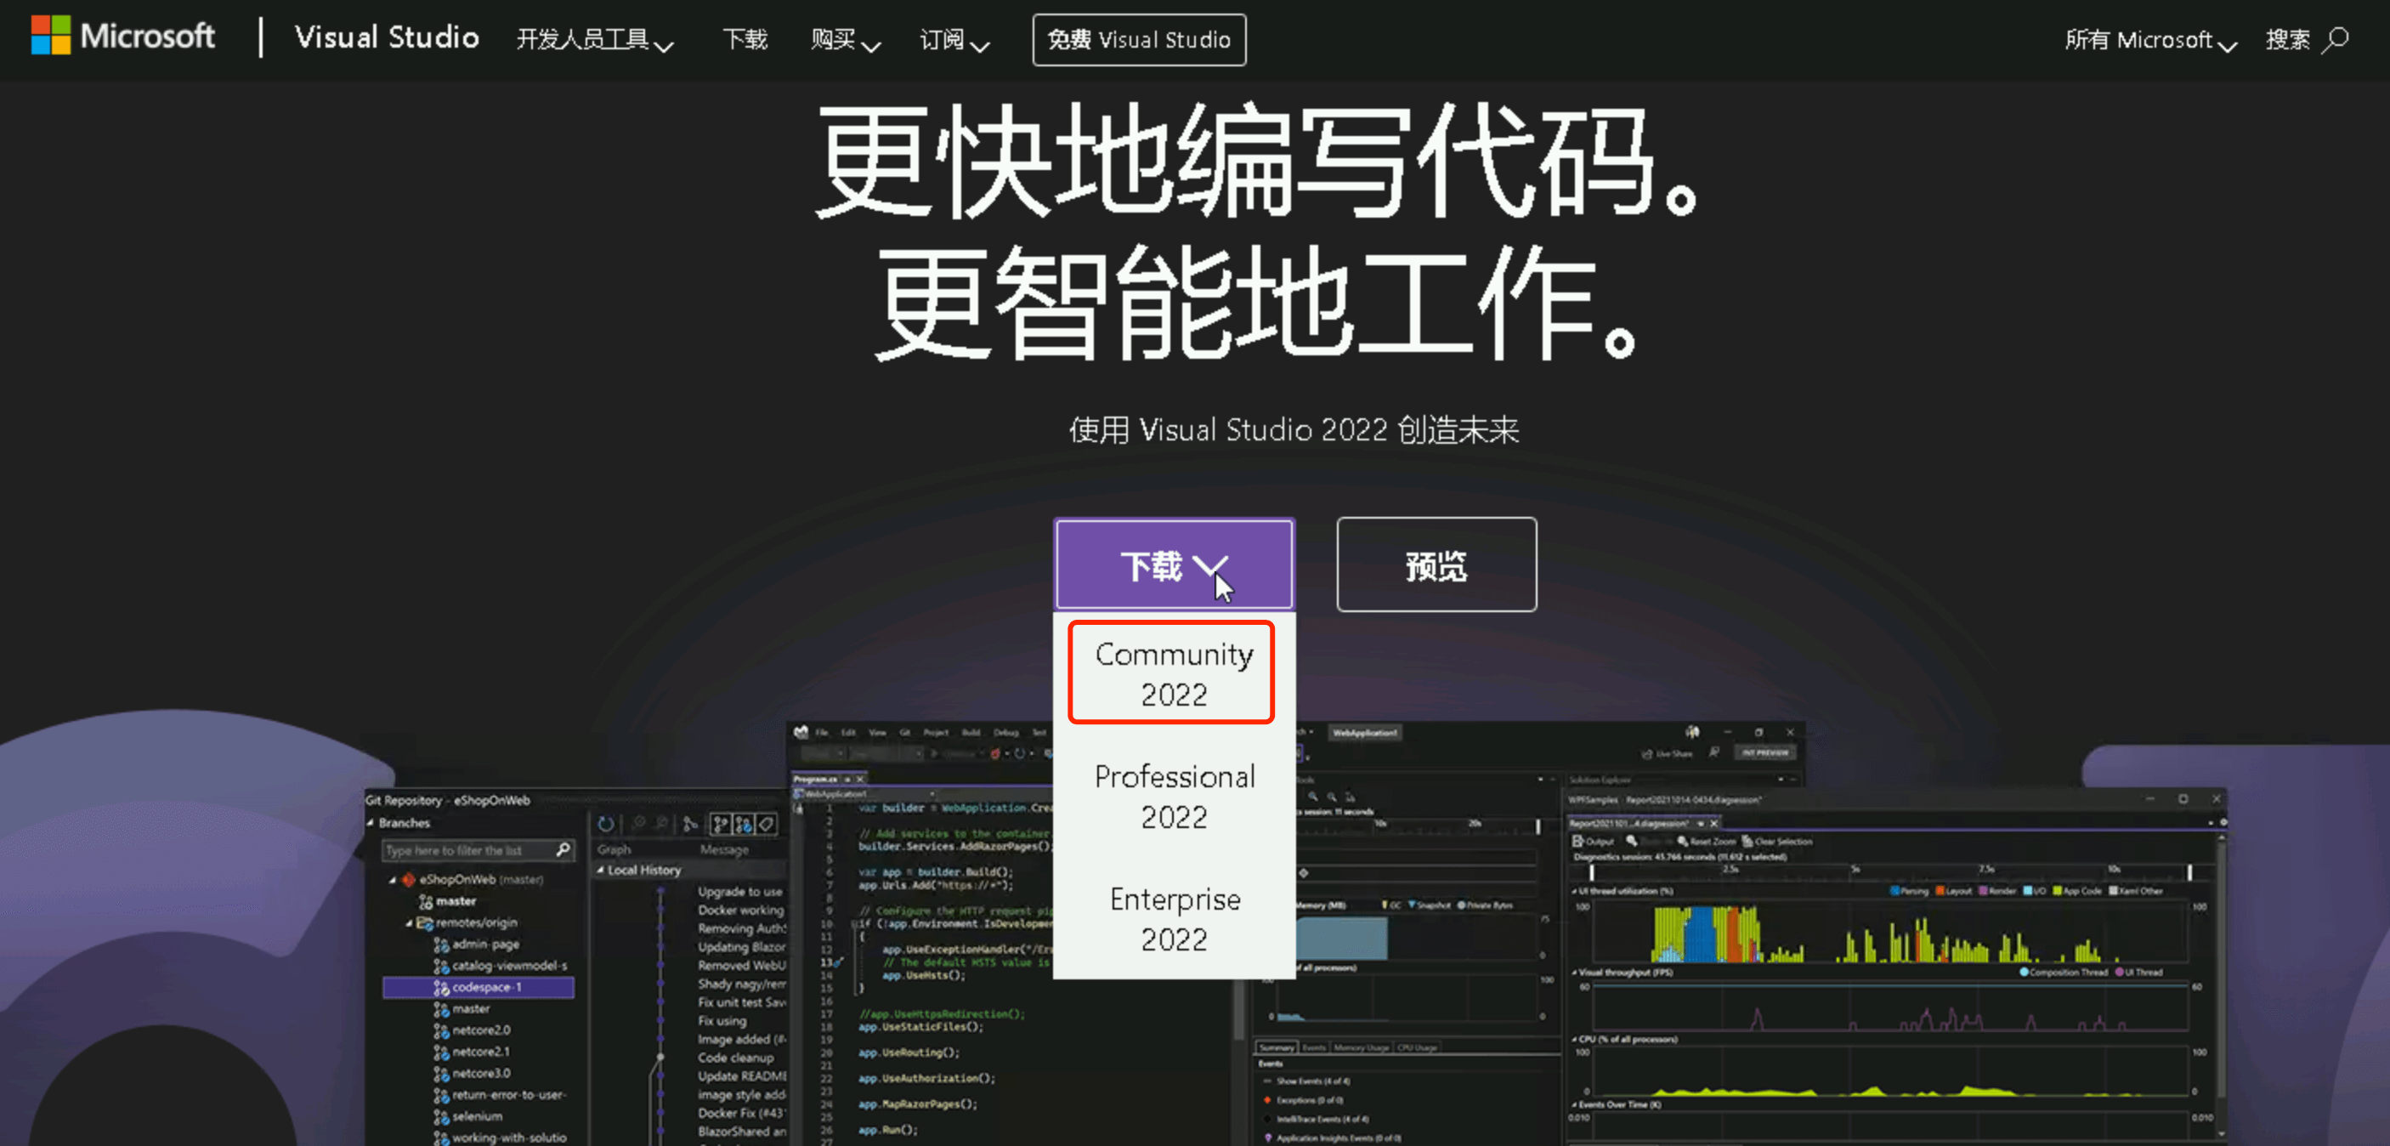Select Community 2022 from download menu
This screenshot has height=1146, width=2390.
[1173, 673]
